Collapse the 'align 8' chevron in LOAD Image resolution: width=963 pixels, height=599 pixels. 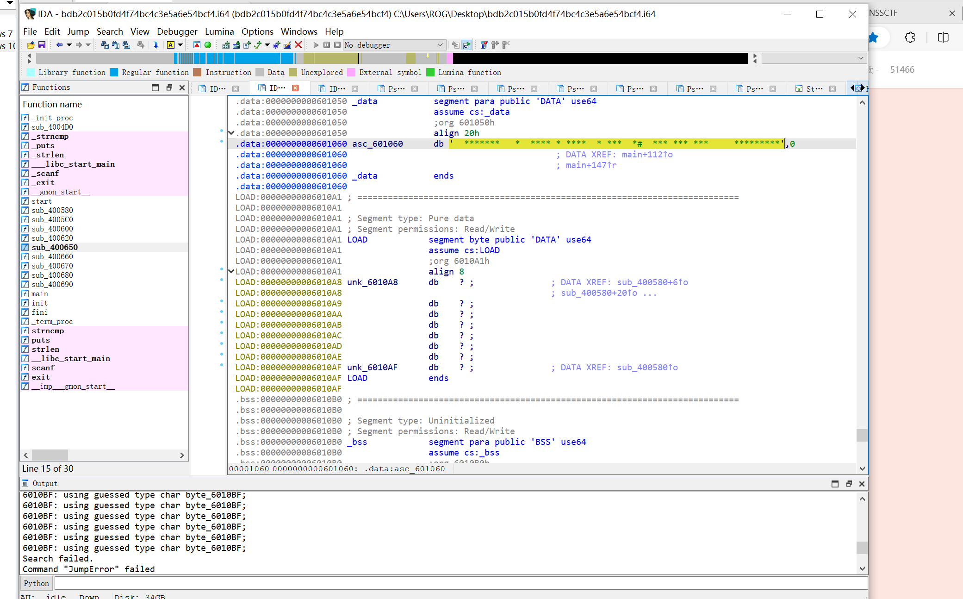coord(231,271)
